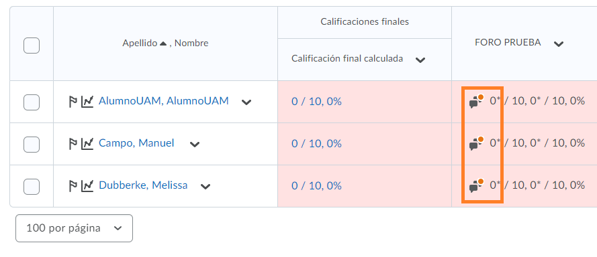
Task: Click the flag icon next to Campo, Manuel
Action: coord(73,144)
